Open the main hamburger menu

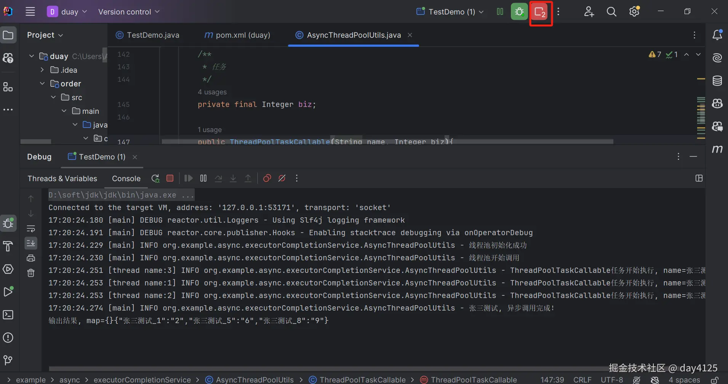coord(30,12)
